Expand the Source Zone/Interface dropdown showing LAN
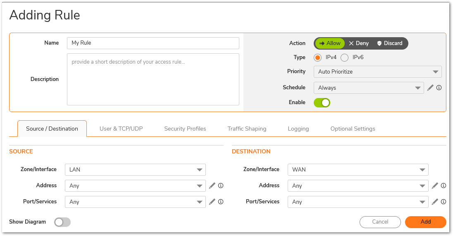Image resolution: width=453 pixels, height=236 pixels. pos(135,169)
